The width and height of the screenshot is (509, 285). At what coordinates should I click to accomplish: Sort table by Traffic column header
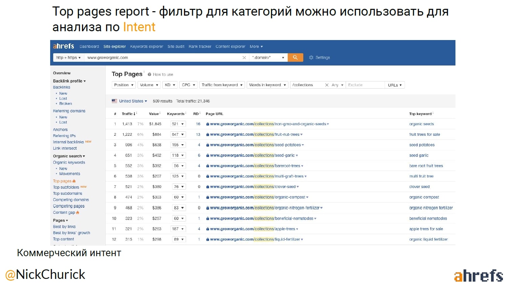[x=127, y=114]
